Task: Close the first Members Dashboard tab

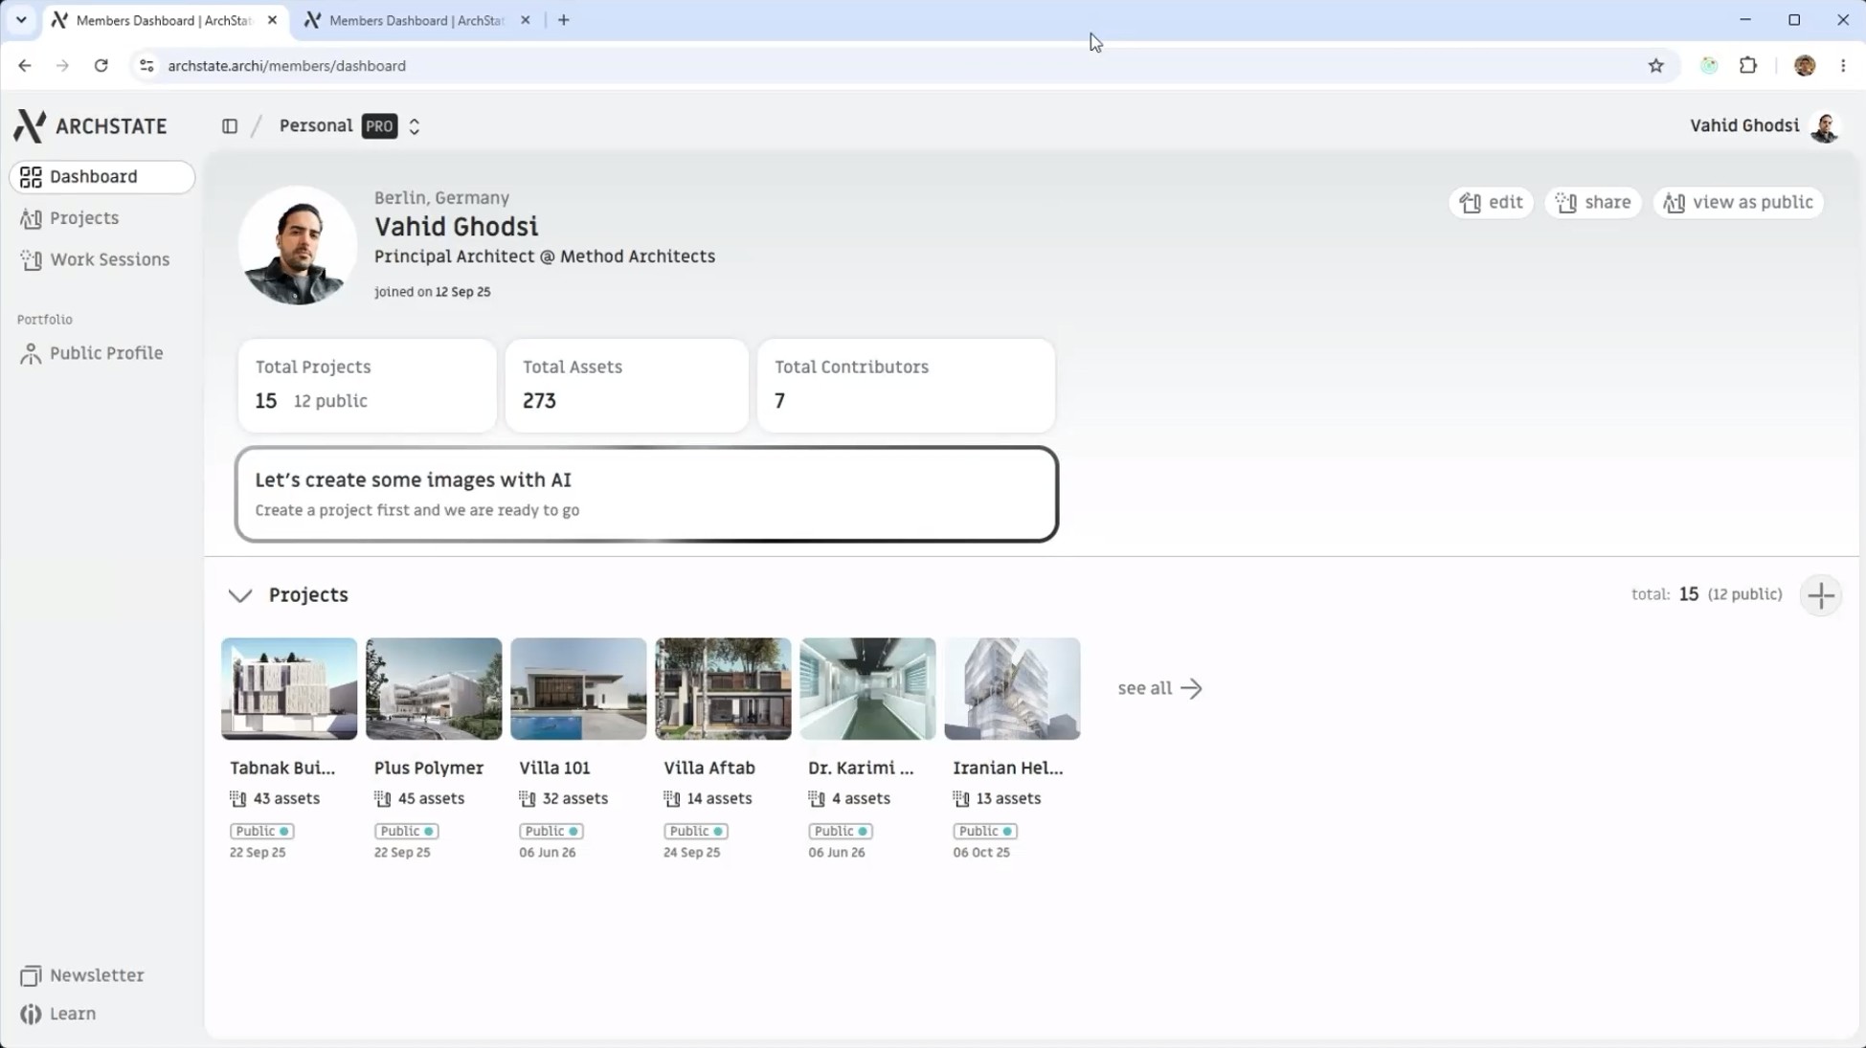Action: click(x=272, y=20)
